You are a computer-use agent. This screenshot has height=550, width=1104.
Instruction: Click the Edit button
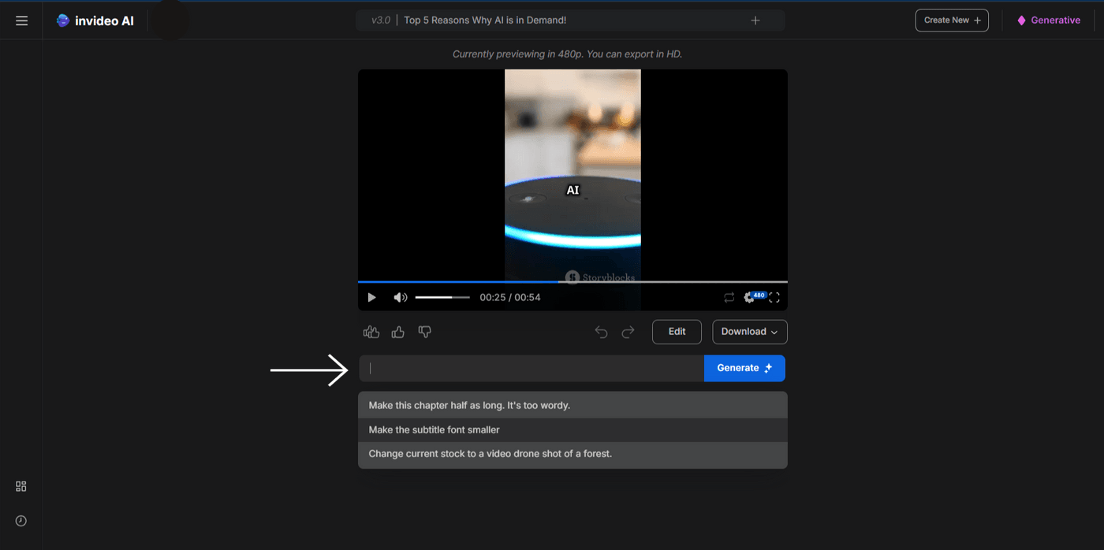coord(676,332)
